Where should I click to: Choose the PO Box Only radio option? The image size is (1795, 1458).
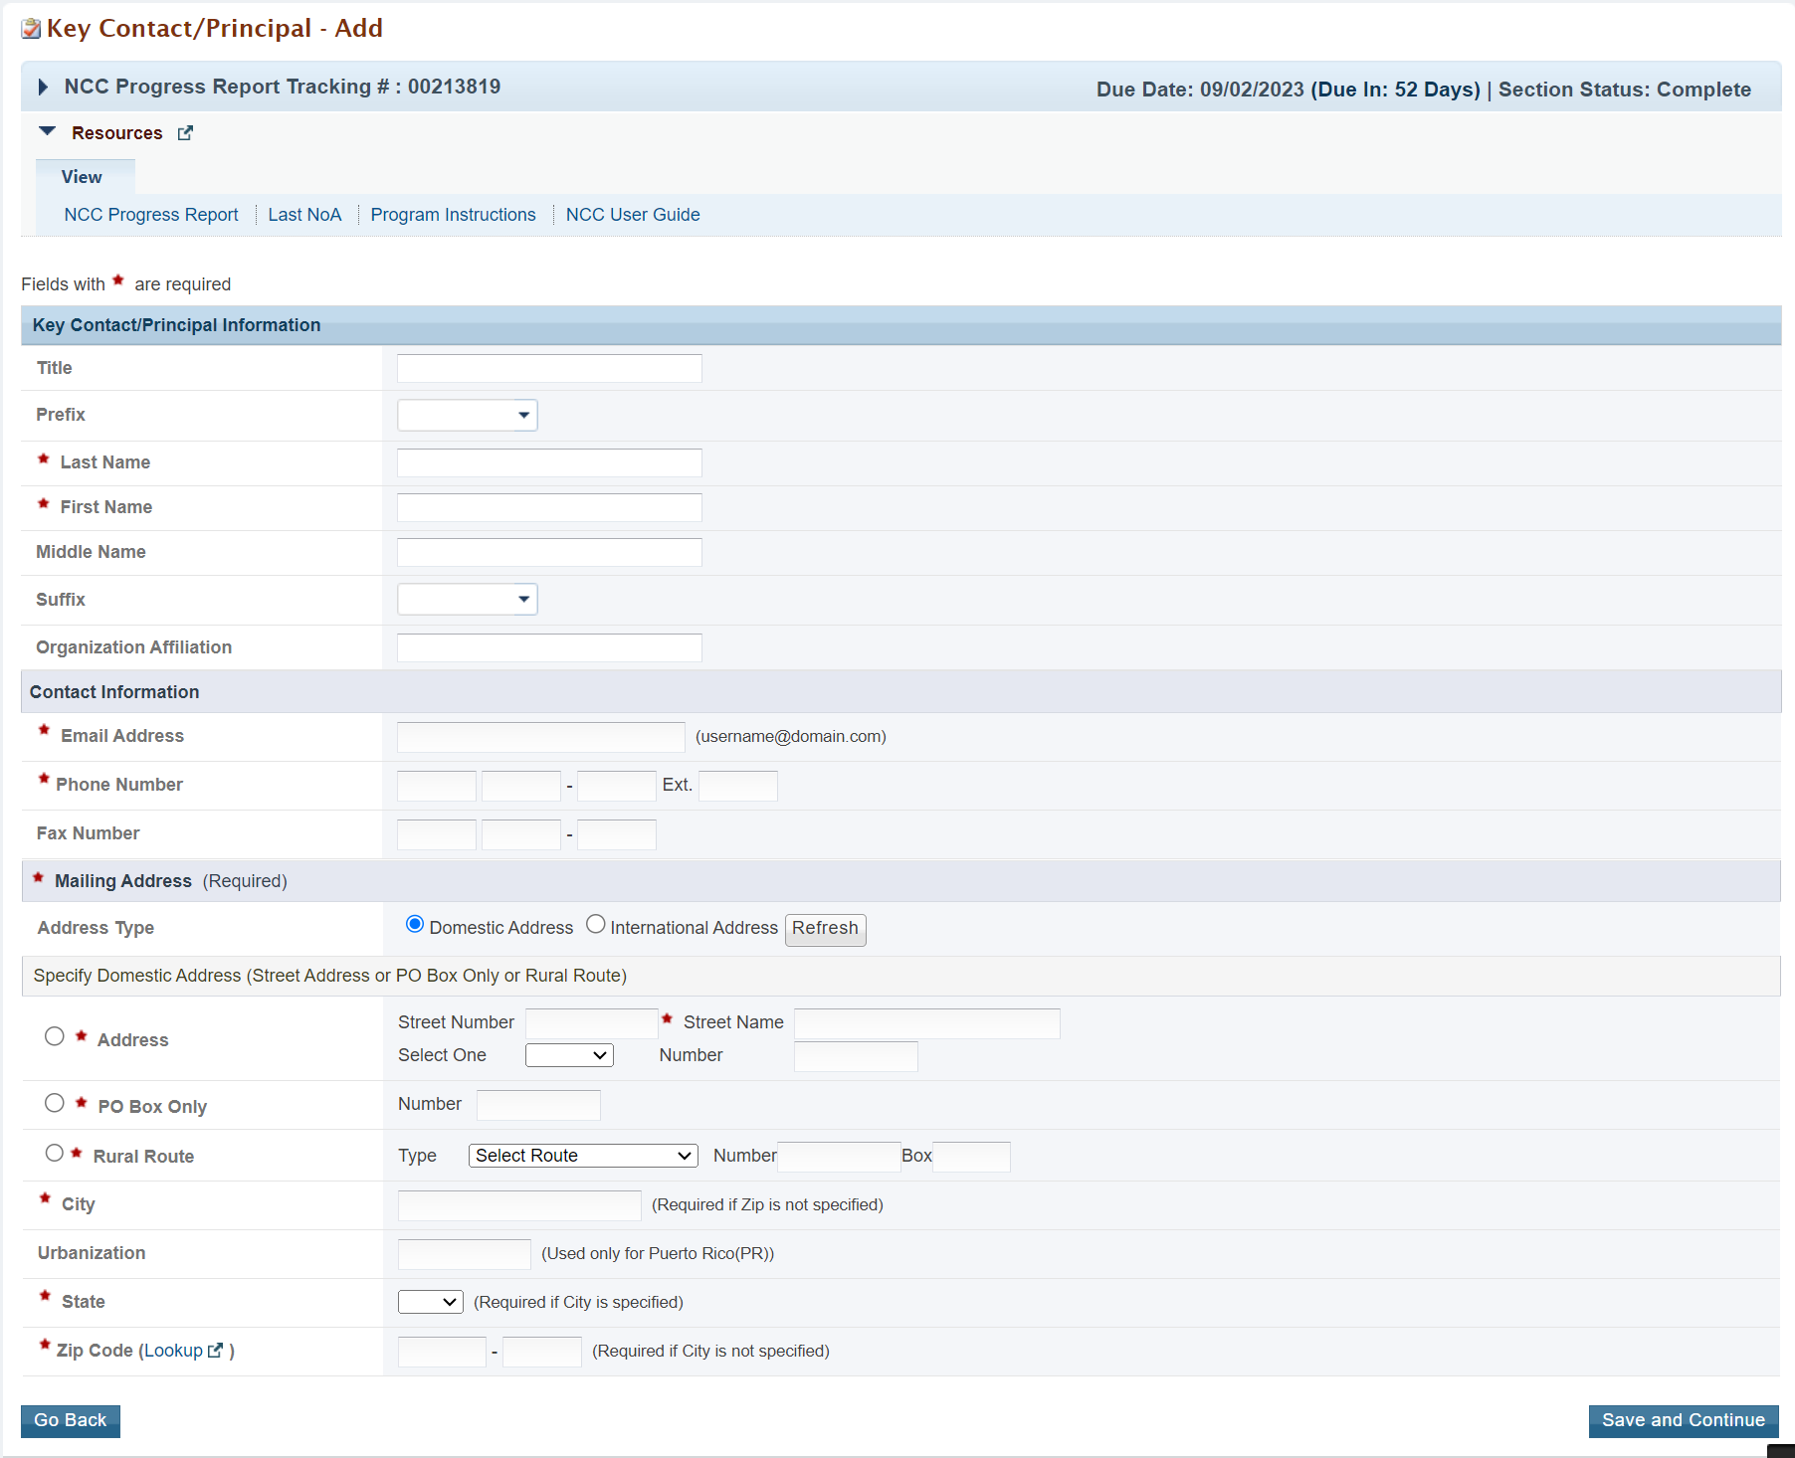click(55, 1103)
